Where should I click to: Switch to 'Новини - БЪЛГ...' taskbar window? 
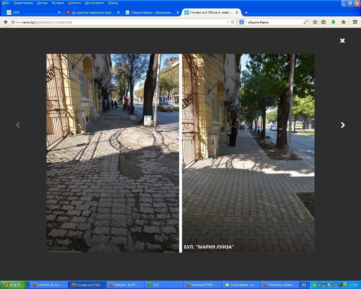[126, 285]
